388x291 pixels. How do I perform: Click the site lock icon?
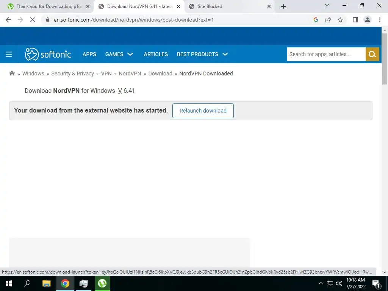48,20
